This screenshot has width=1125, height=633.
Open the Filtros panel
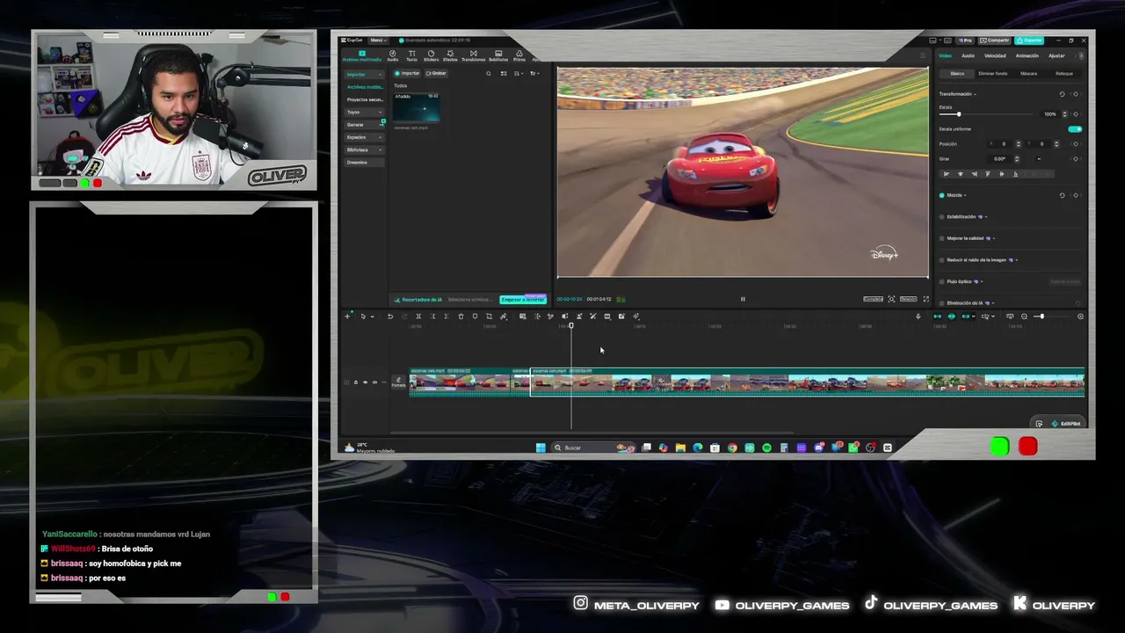(519, 55)
